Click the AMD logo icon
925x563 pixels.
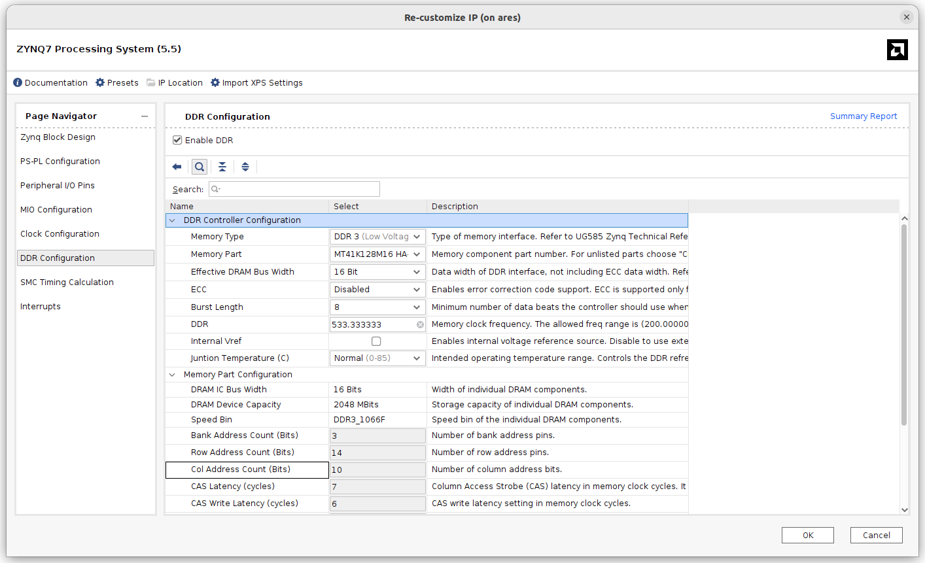[x=898, y=50]
